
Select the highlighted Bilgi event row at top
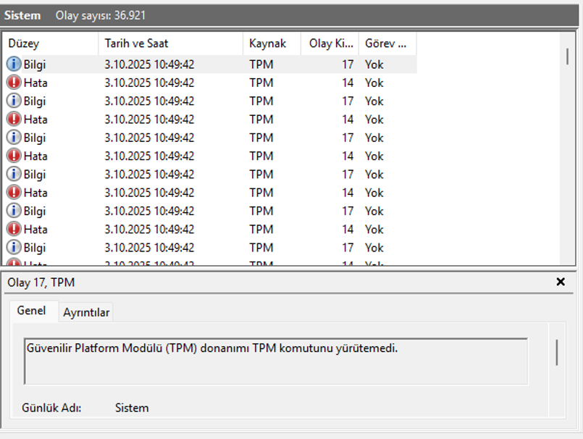pyautogui.click(x=210, y=64)
